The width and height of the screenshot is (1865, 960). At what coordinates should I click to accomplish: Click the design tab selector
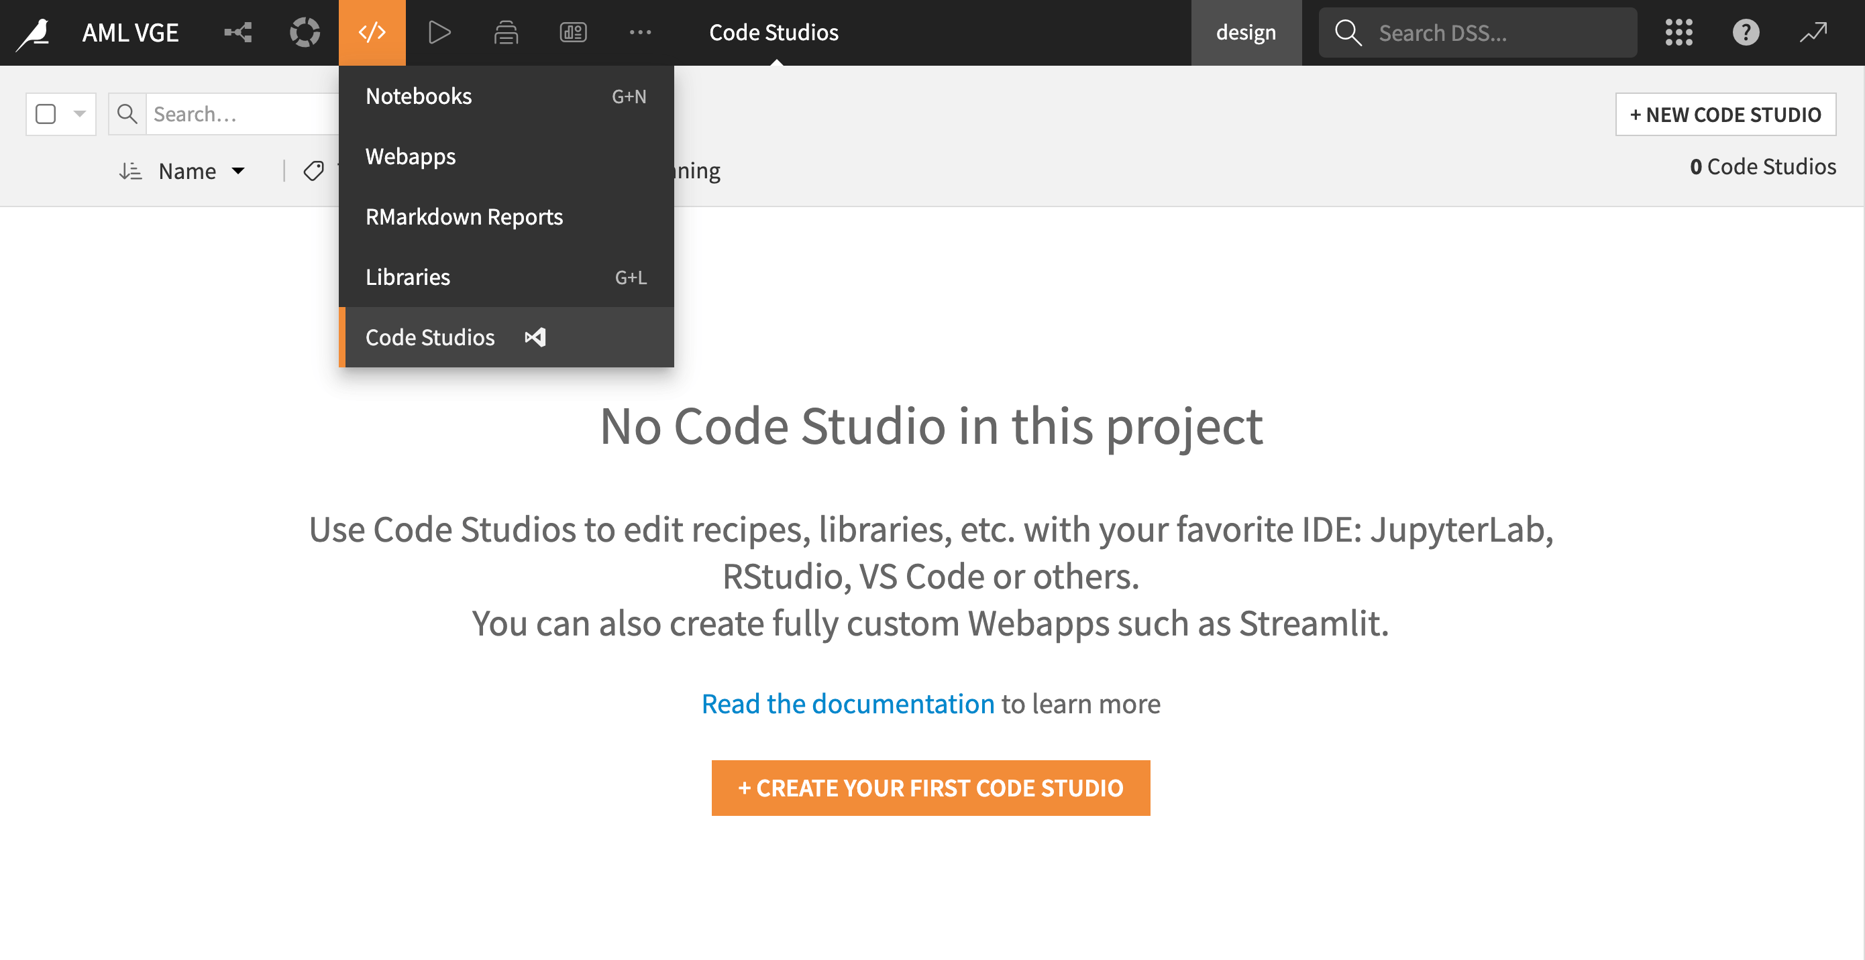click(x=1246, y=33)
